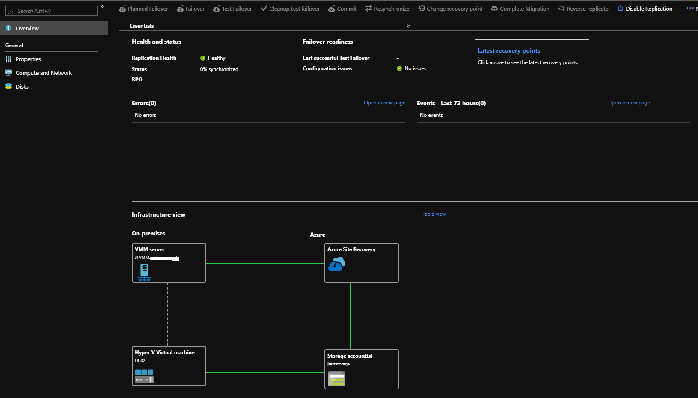Viewport: 698px width, 398px height.
Task: Click the Cleanup test failover checkmark icon
Action: [264, 8]
